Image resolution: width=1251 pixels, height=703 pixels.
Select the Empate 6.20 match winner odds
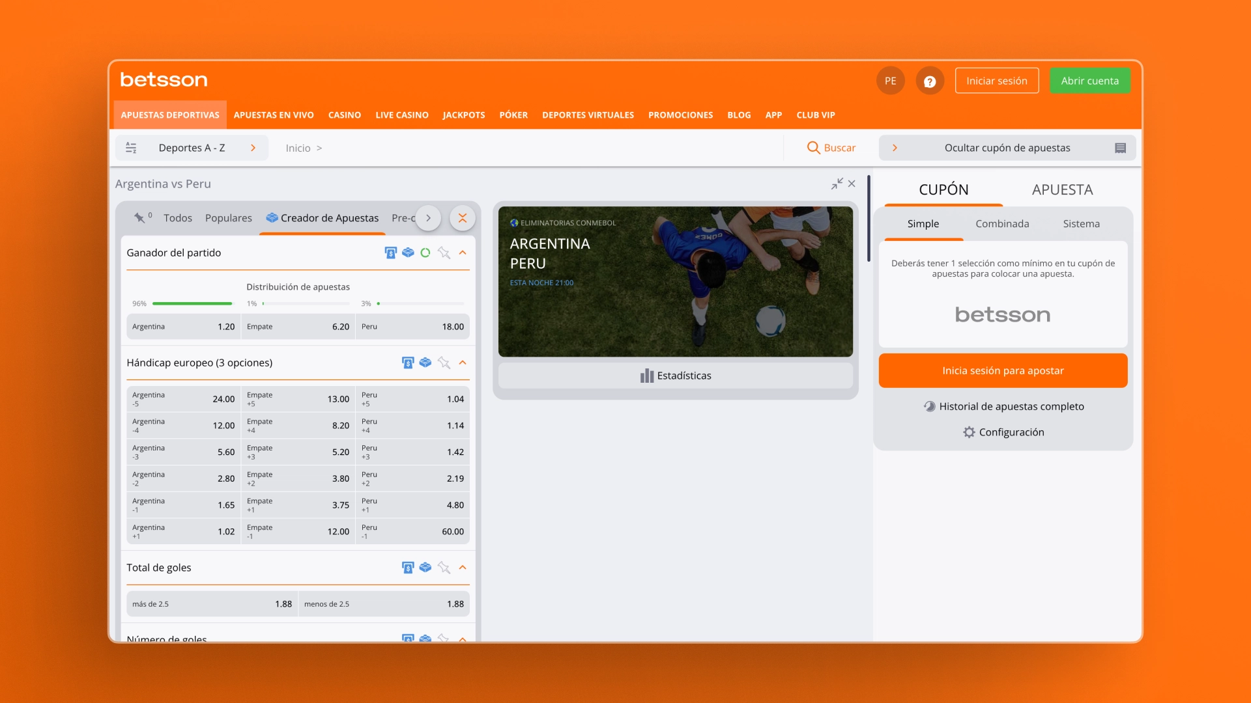pos(298,327)
